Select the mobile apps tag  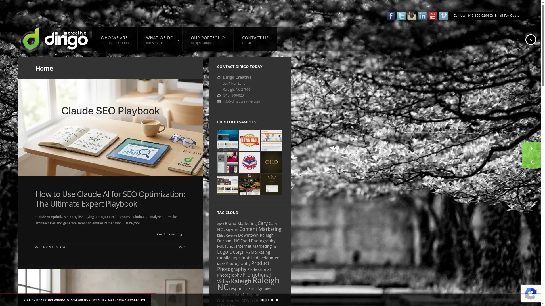coord(229,258)
